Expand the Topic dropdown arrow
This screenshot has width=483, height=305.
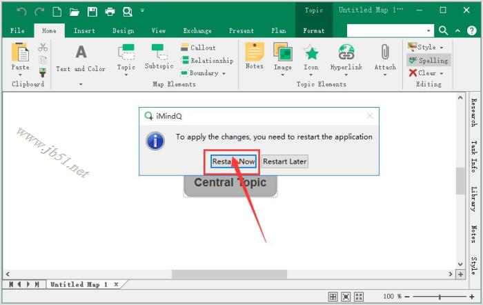click(126, 75)
